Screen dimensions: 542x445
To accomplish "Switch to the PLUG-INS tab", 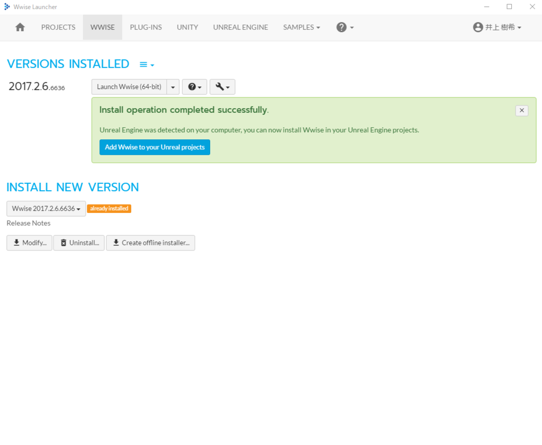I will coord(146,28).
